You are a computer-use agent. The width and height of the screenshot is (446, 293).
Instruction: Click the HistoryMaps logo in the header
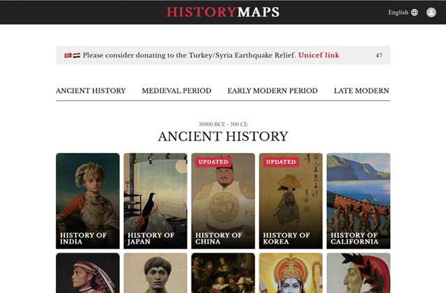click(x=223, y=12)
